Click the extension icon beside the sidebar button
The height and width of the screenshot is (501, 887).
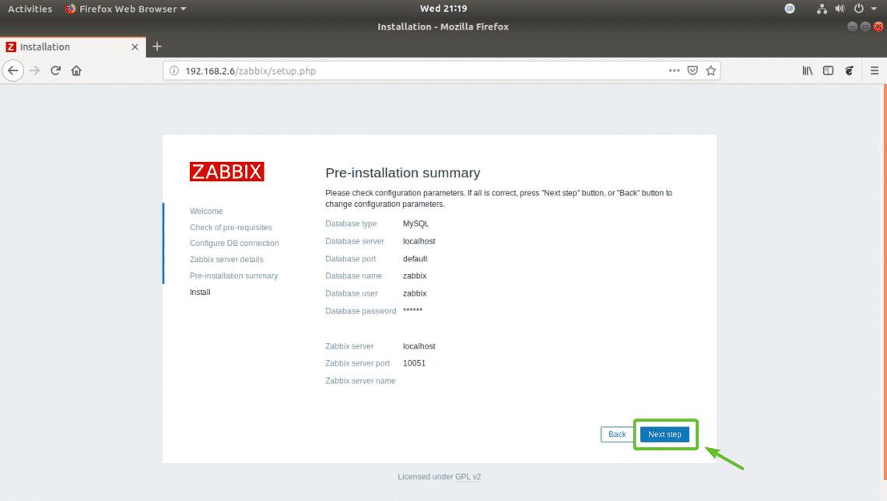(x=849, y=71)
